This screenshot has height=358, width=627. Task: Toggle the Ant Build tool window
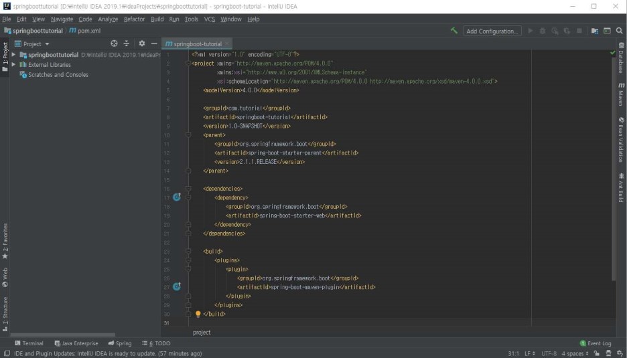point(621,188)
